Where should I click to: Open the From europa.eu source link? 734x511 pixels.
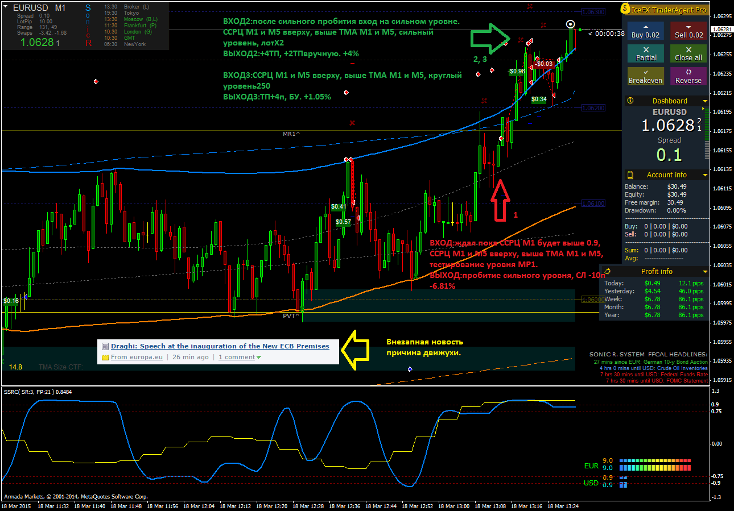coord(137,357)
